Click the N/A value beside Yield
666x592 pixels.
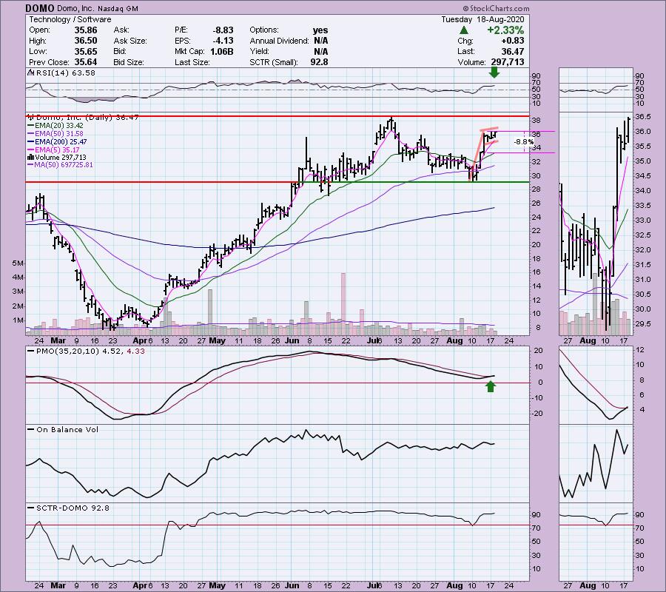point(320,51)
